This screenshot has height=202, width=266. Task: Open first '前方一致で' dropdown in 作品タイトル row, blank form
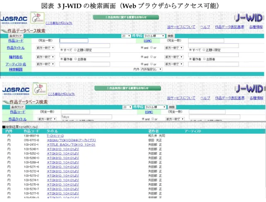tap(46, 48)
